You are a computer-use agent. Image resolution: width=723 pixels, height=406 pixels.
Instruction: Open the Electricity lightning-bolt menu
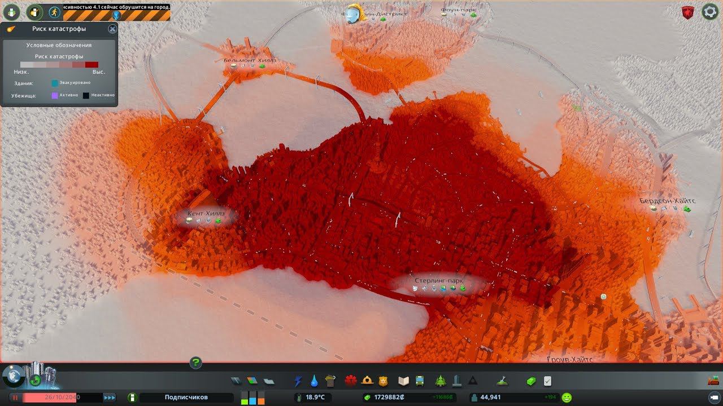(299, 381)
